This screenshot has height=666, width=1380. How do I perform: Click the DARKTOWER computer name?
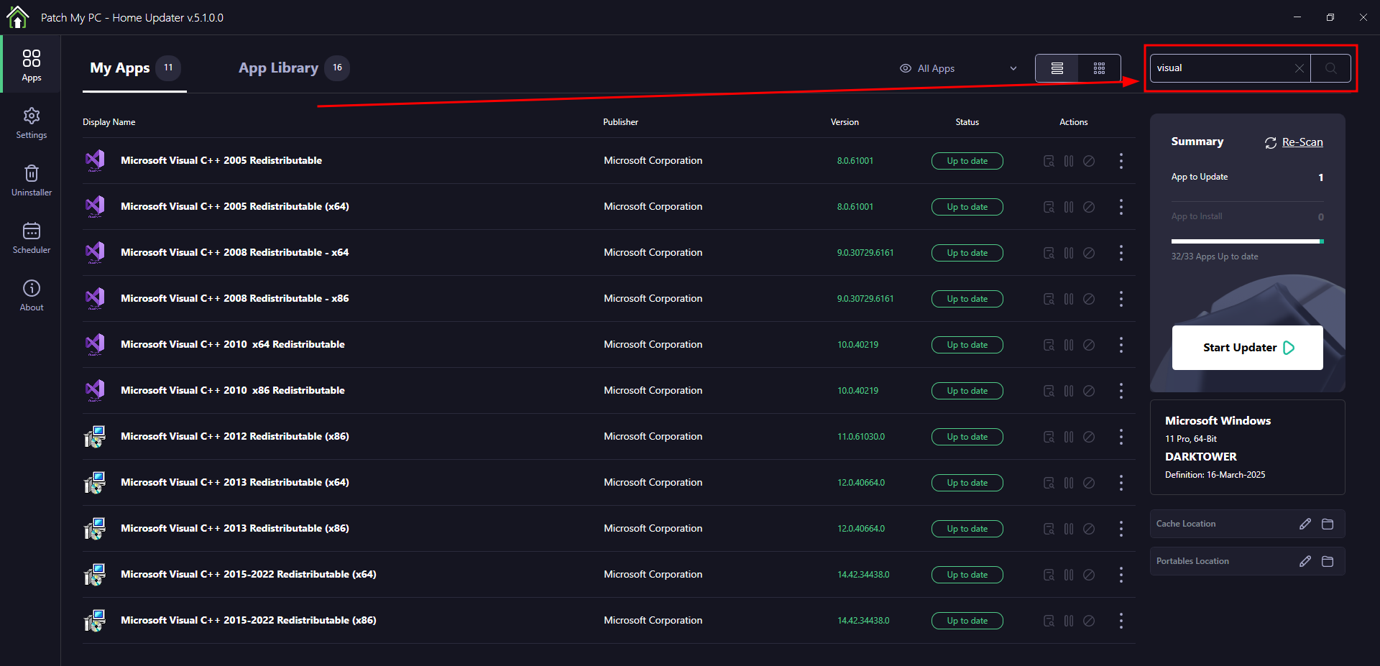tap(1200, 457)
